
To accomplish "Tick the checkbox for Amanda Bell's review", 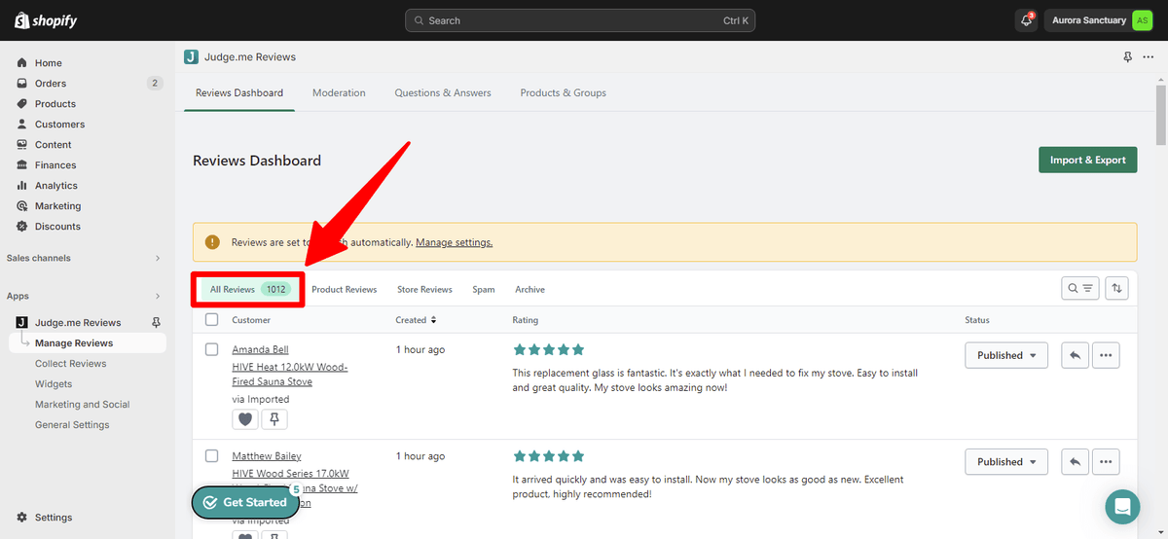I will point(212,349).
